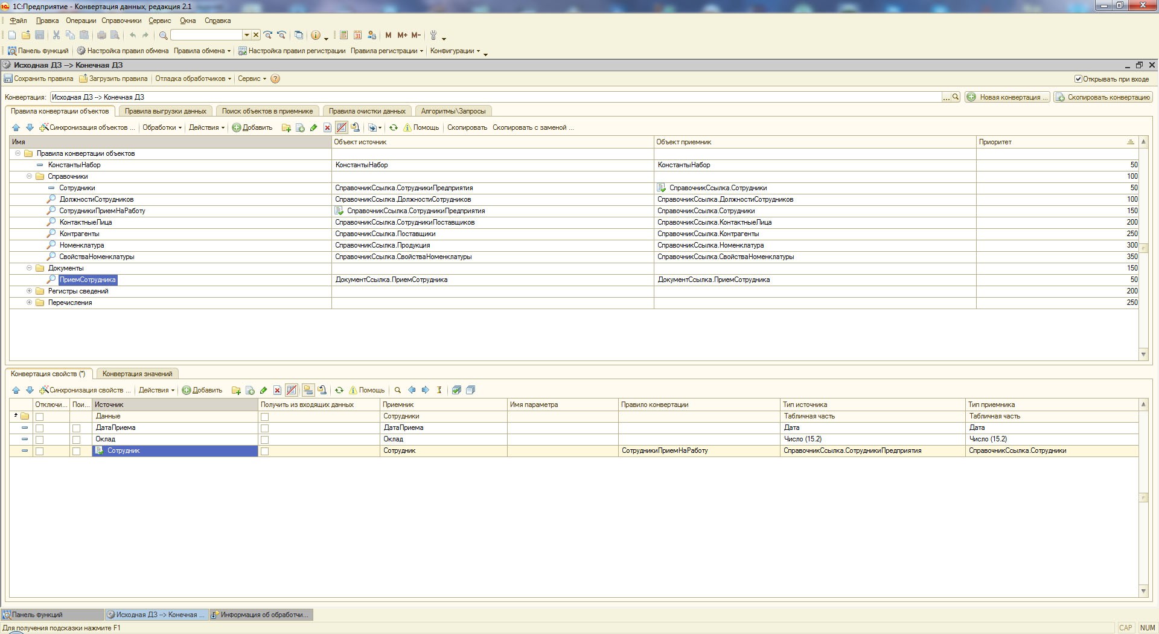This screenshot has width=1159, height=634.
Task: Open the 'Справочники' menu in menu bar
Action: point(121,21)
